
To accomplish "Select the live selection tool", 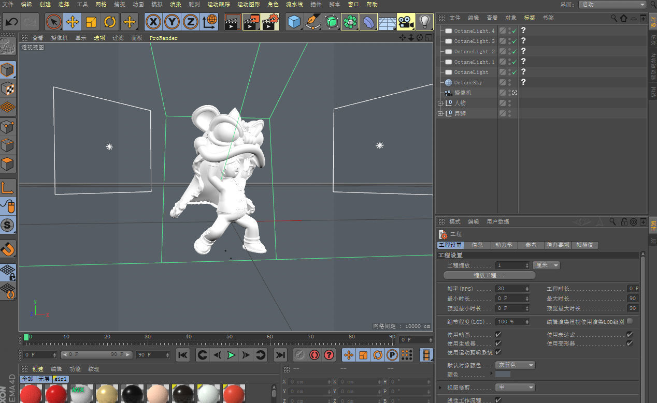I will point(54,22).
